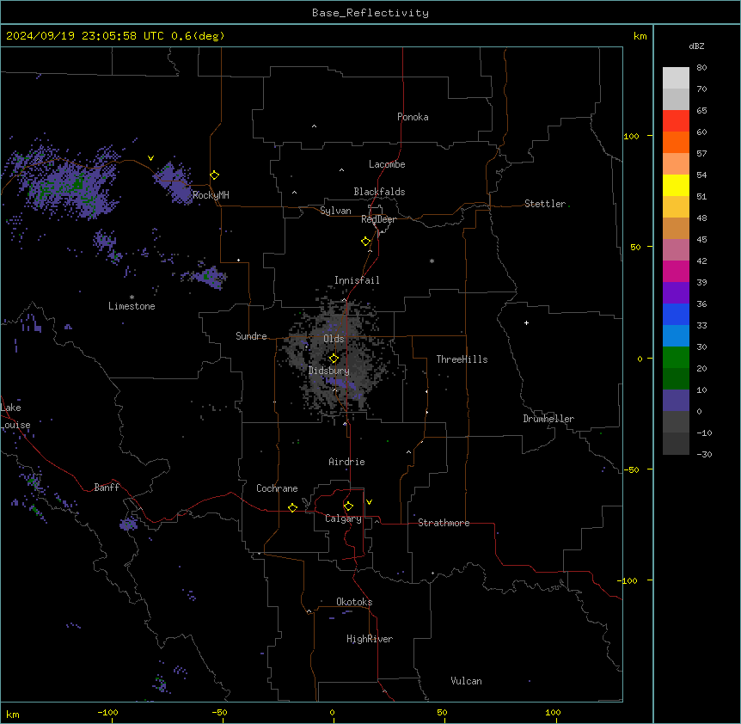Select the Lacombe label on the map
The image size is (741, 724).
387,164
